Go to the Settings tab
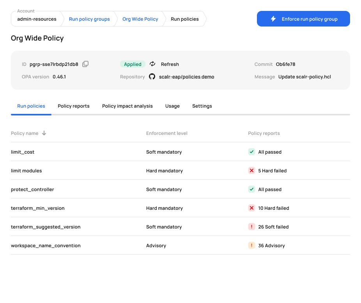The width and height of the screenshot is (361, 303). click(202, 106)
